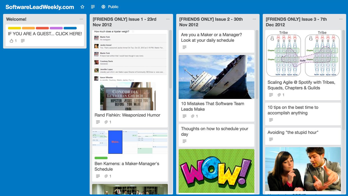Open 10 tips on the best time card
Viewport: 348px width, 196px height.
(x=293, y=110)
